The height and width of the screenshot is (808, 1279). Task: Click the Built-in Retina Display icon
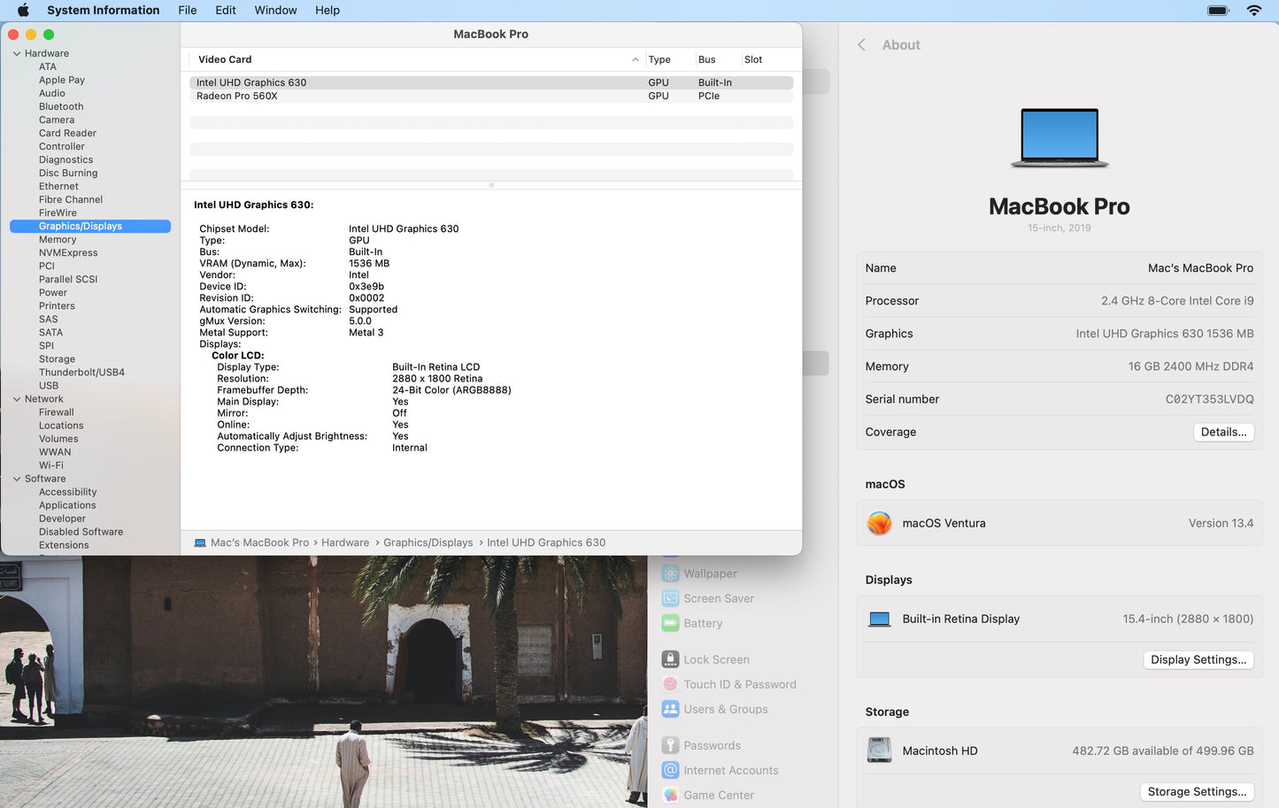click(x=879, y=619)
